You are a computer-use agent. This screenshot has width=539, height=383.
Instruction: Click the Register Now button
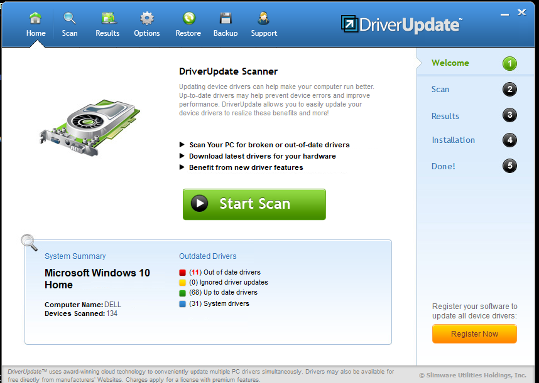click(x=474, y=333)
